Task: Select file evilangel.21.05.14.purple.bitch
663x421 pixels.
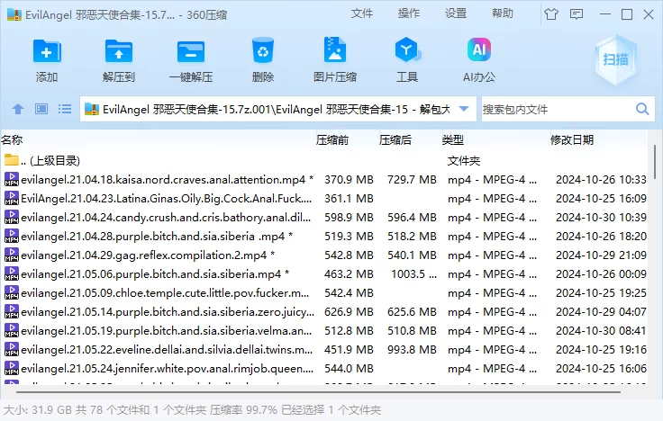Action: click(x=324, y=311)
